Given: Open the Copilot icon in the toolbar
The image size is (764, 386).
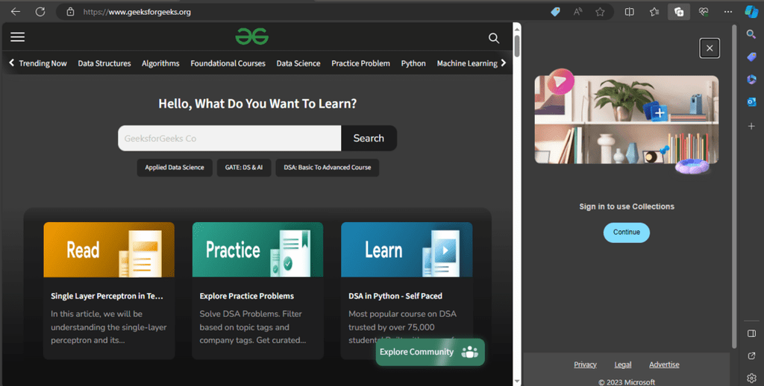Looking at the screenshot, I should click(751, 12).
